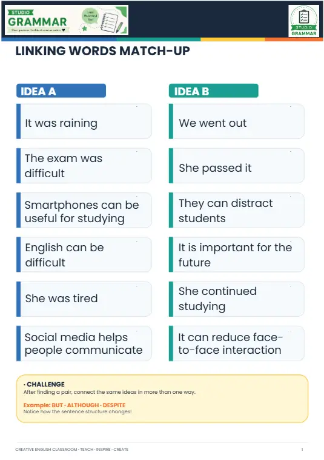
Task: Click the 'It was raining' card
Action: click(x=84, y=121)
